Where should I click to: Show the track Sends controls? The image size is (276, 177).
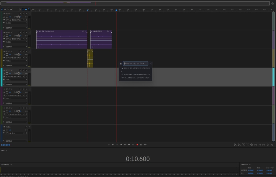click(x=8, y=9)
